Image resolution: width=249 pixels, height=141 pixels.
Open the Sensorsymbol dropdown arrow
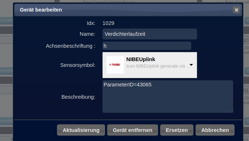(x=191, y=65)
